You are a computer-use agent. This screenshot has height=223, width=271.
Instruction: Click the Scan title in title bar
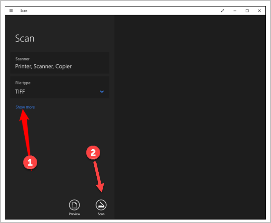point(24,11)
